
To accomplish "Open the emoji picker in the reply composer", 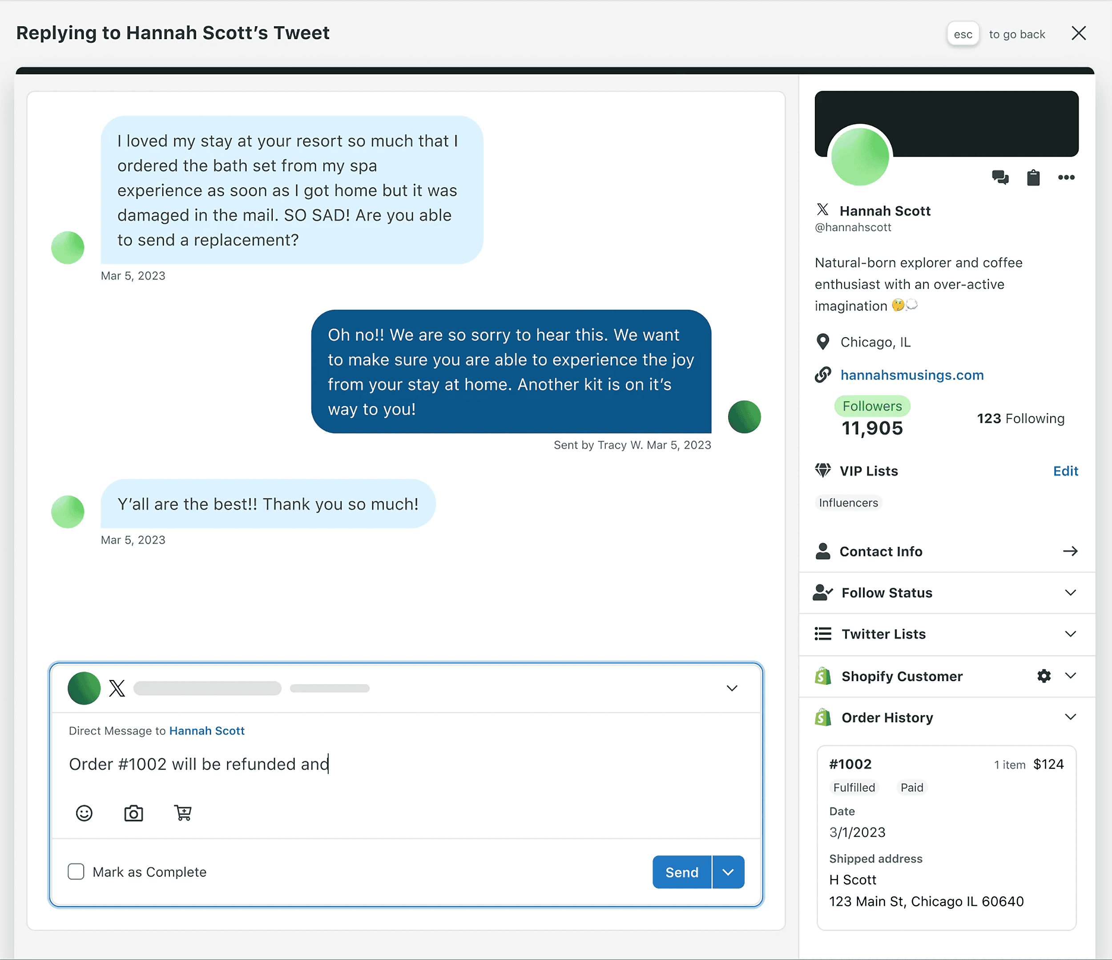I will point(85,813).
